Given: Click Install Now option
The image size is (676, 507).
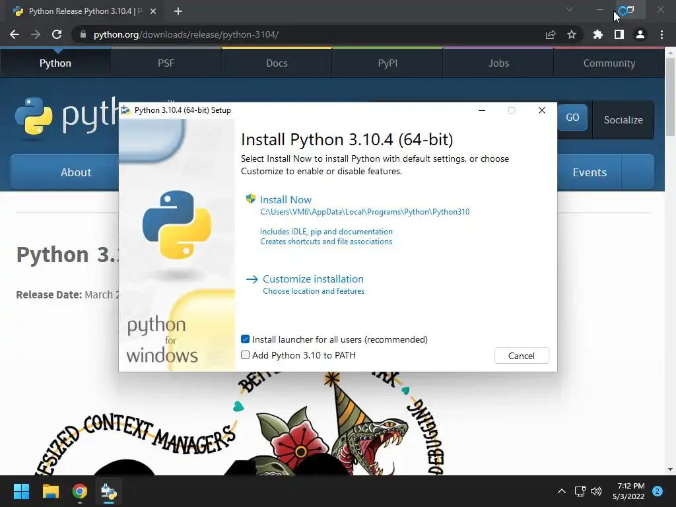Looking at the screenshot, I should [285, 199].
